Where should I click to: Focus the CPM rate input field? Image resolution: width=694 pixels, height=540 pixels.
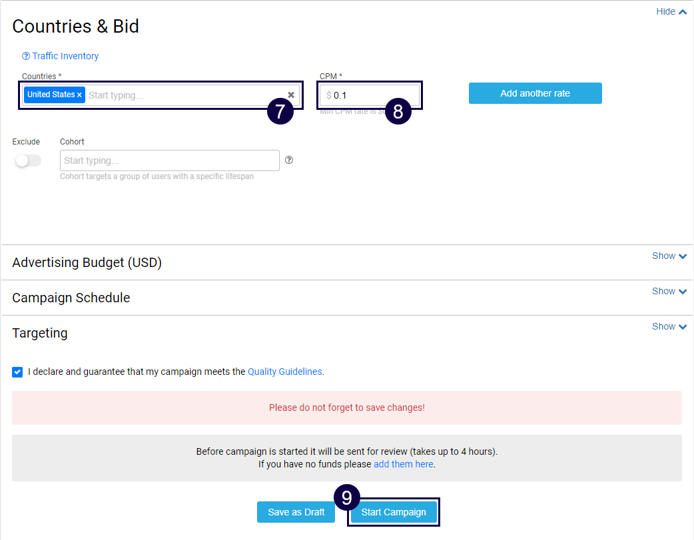[373, 95]
